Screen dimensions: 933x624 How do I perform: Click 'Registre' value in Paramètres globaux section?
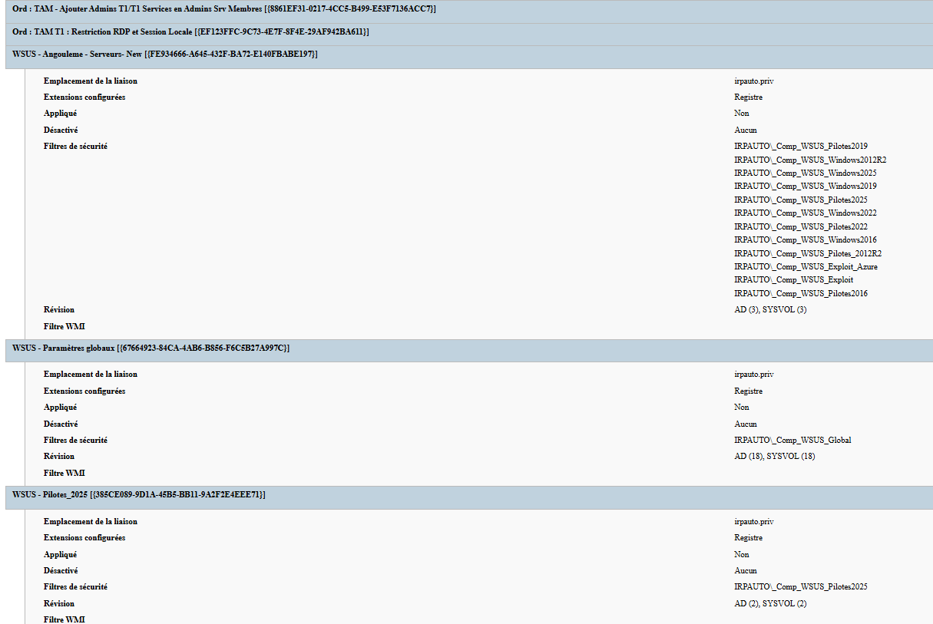coord(748,391)
